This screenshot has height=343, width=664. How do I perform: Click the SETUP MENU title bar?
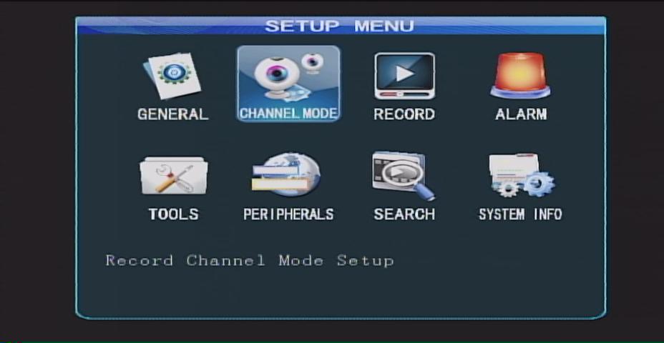click(340, 26)
